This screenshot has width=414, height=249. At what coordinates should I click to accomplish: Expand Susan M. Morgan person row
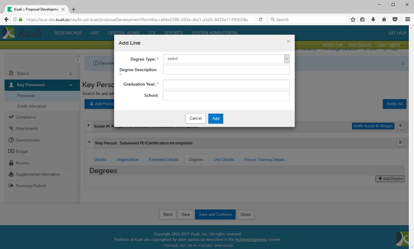click(88, 125)
